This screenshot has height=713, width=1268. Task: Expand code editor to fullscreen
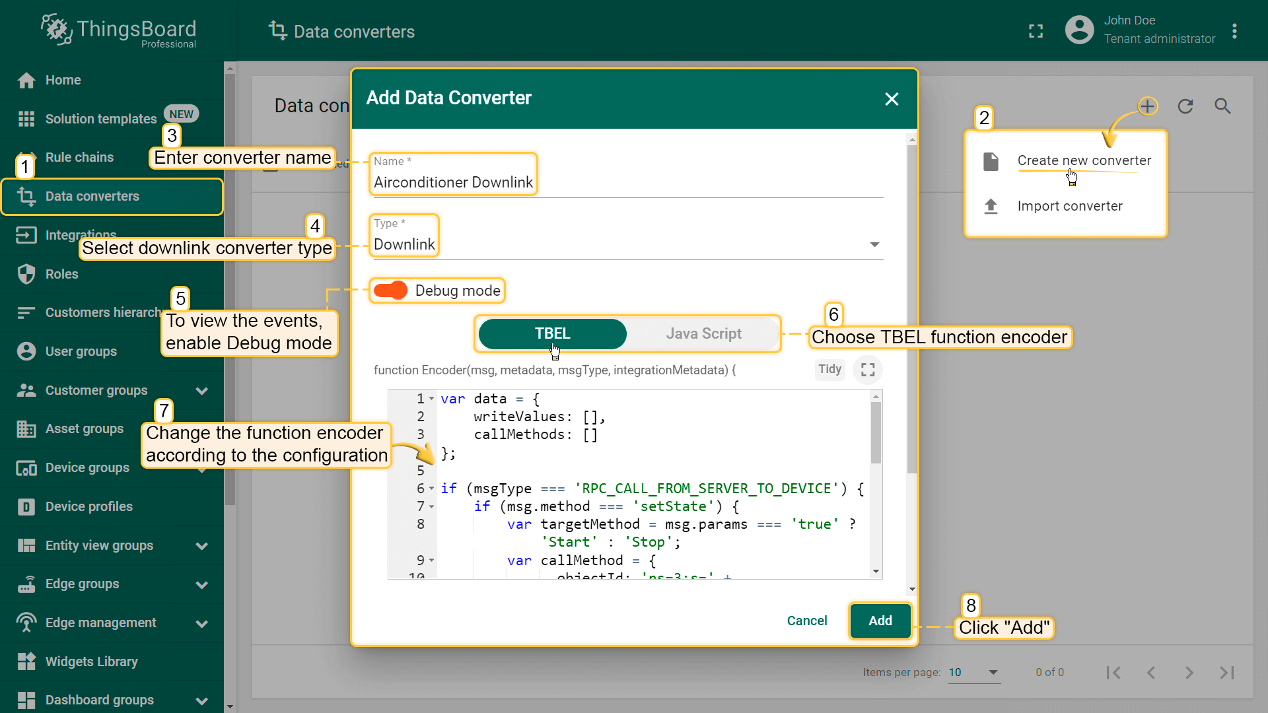[868, 370]
